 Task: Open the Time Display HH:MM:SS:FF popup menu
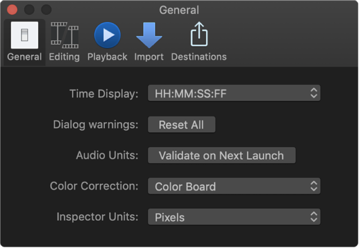click(x=234, y=93)
